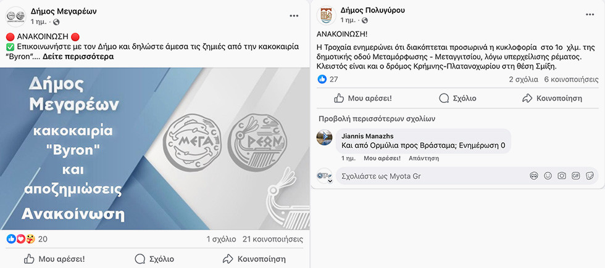Click Δήμος Μεγαρέων profile picture
This screenshot has width=605, height=268.
click(15, 16)
